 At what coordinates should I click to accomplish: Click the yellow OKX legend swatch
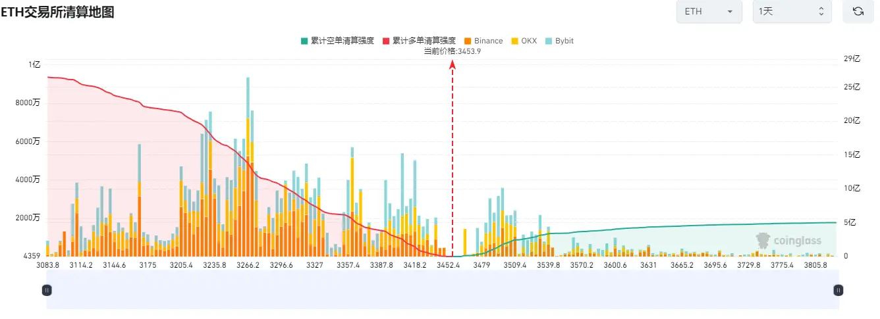(x=514, y=41)
